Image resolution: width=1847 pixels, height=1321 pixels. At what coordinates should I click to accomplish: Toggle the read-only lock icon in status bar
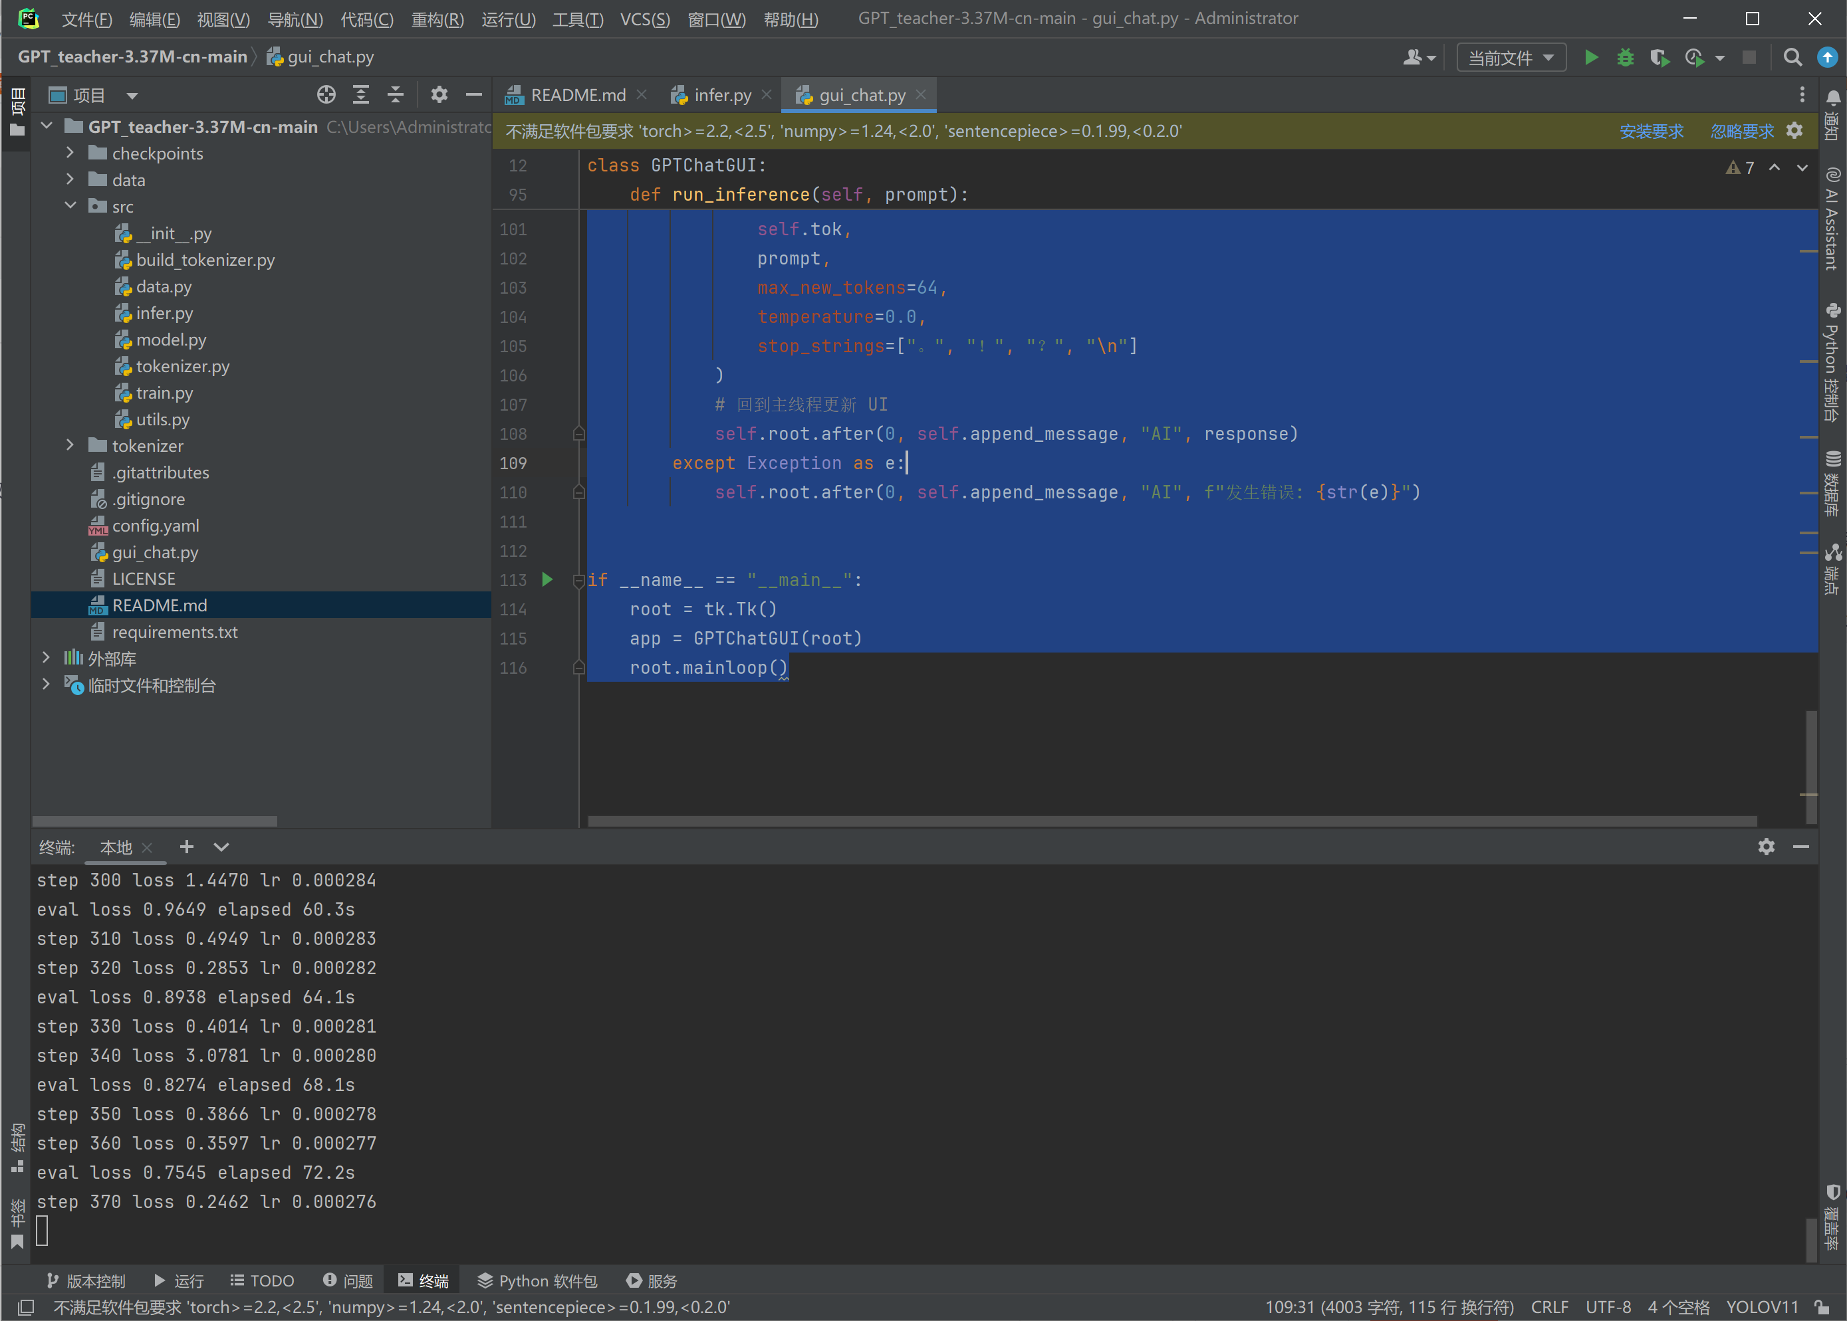tap(1822, 1307)
